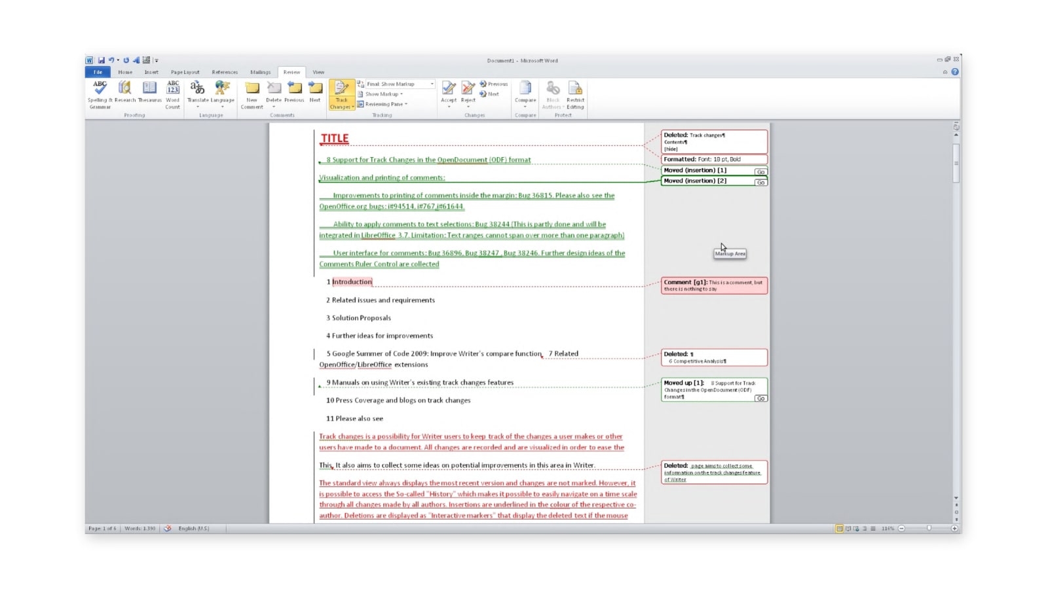Switch to Print Layout view in status bar
Viewport: 1048px width, 589px height.
click(839, 529)
